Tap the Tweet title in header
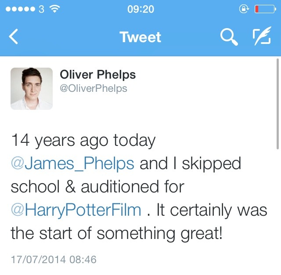This screenshot has height=275, width=281. click(140, 37)
